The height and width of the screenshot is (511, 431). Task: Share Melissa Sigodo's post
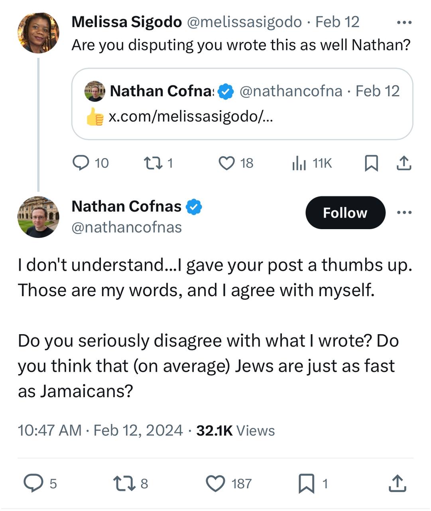404,163
